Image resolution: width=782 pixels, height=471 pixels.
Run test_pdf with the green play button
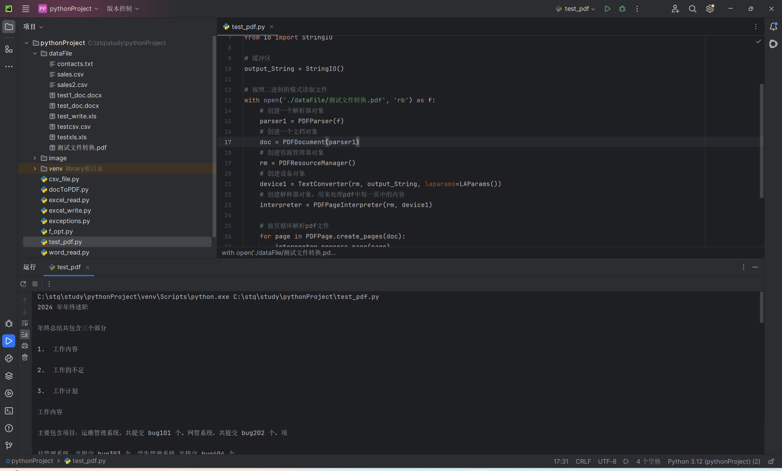click(x=607, y=9)
